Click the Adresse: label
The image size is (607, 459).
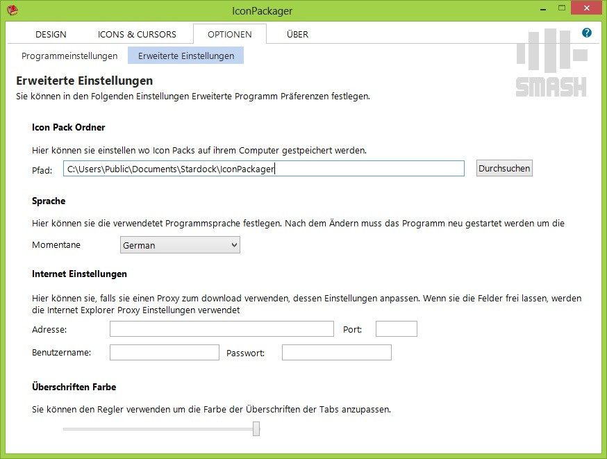click(49, 329)
